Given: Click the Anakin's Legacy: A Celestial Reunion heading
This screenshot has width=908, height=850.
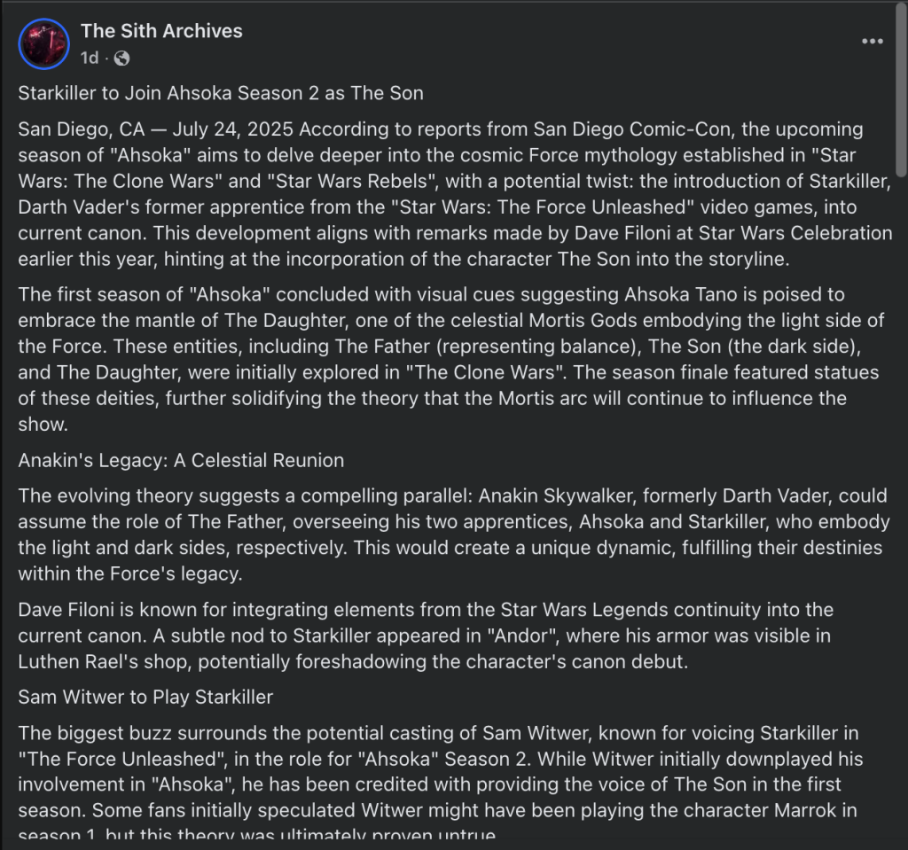Looking at the screenshot, I should [181, 460].
